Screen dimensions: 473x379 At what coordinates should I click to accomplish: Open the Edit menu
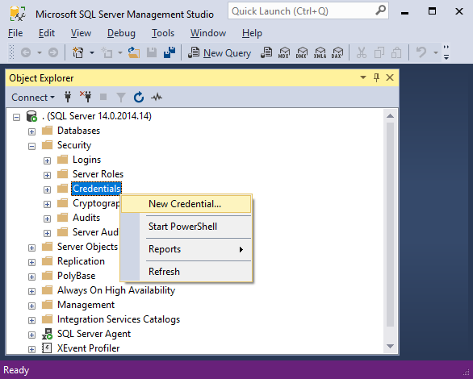point(47,33)
